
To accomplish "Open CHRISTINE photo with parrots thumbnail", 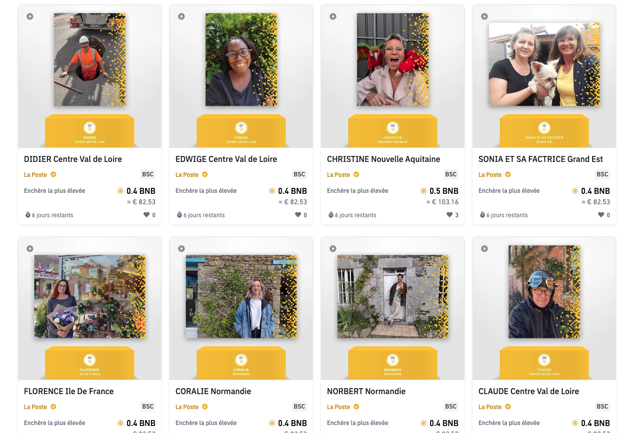I will click(393, 60).
